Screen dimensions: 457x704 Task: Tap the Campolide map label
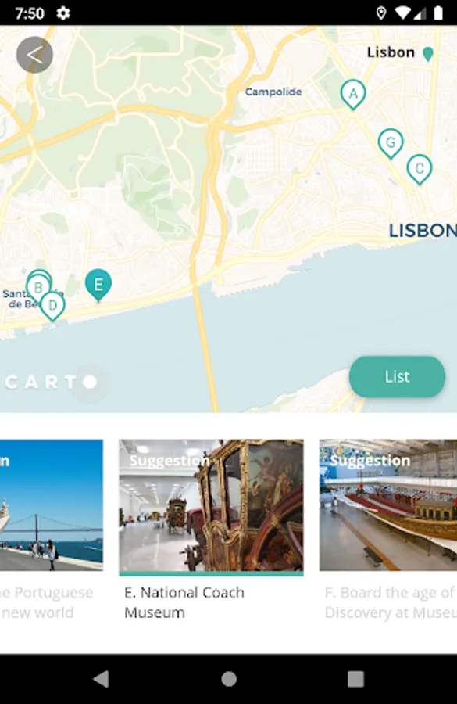coord(273,92)
